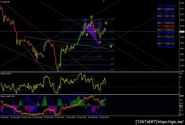Select the blue R2 resistance label
The image size is (185, 125).
click(166, 12)
